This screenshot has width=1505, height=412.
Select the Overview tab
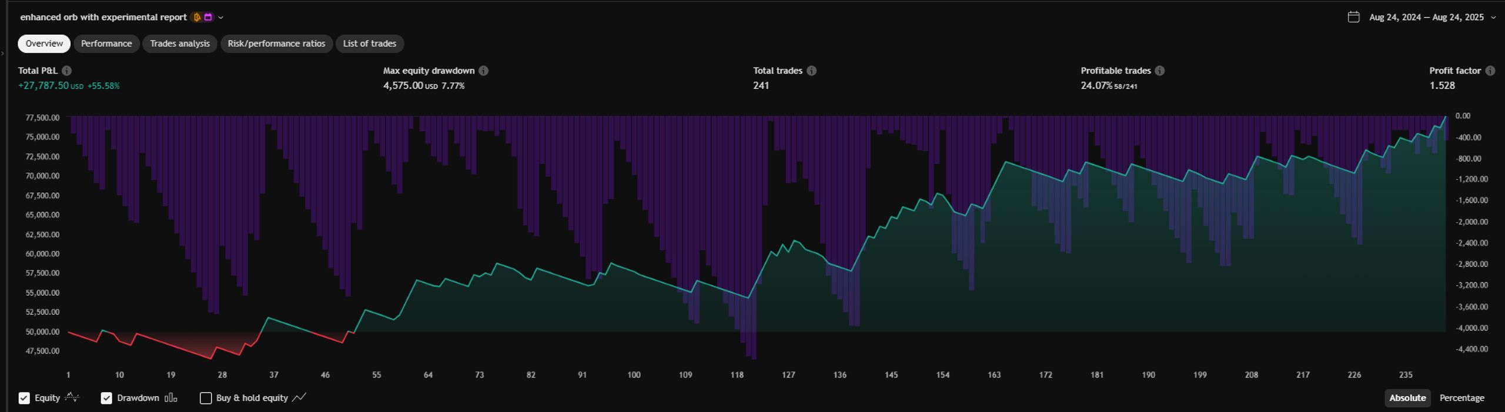click(44, 43)
